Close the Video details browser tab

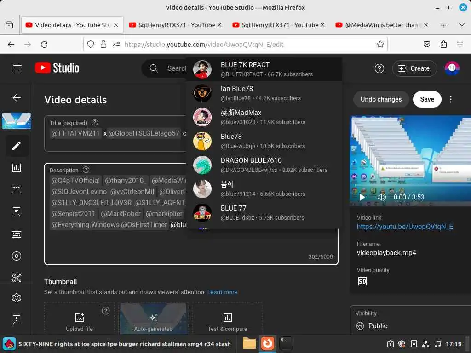[116, 25]
